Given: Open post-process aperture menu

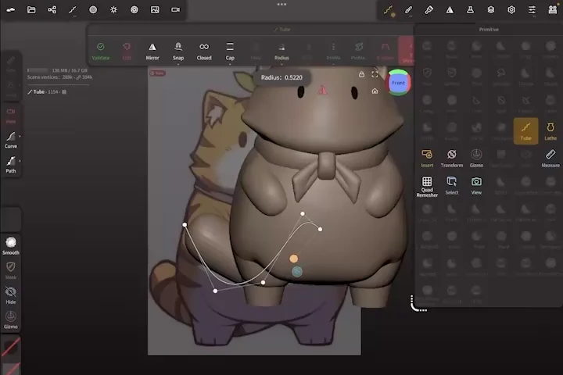Looking at the screenshot, I should (x=134, y=9).
